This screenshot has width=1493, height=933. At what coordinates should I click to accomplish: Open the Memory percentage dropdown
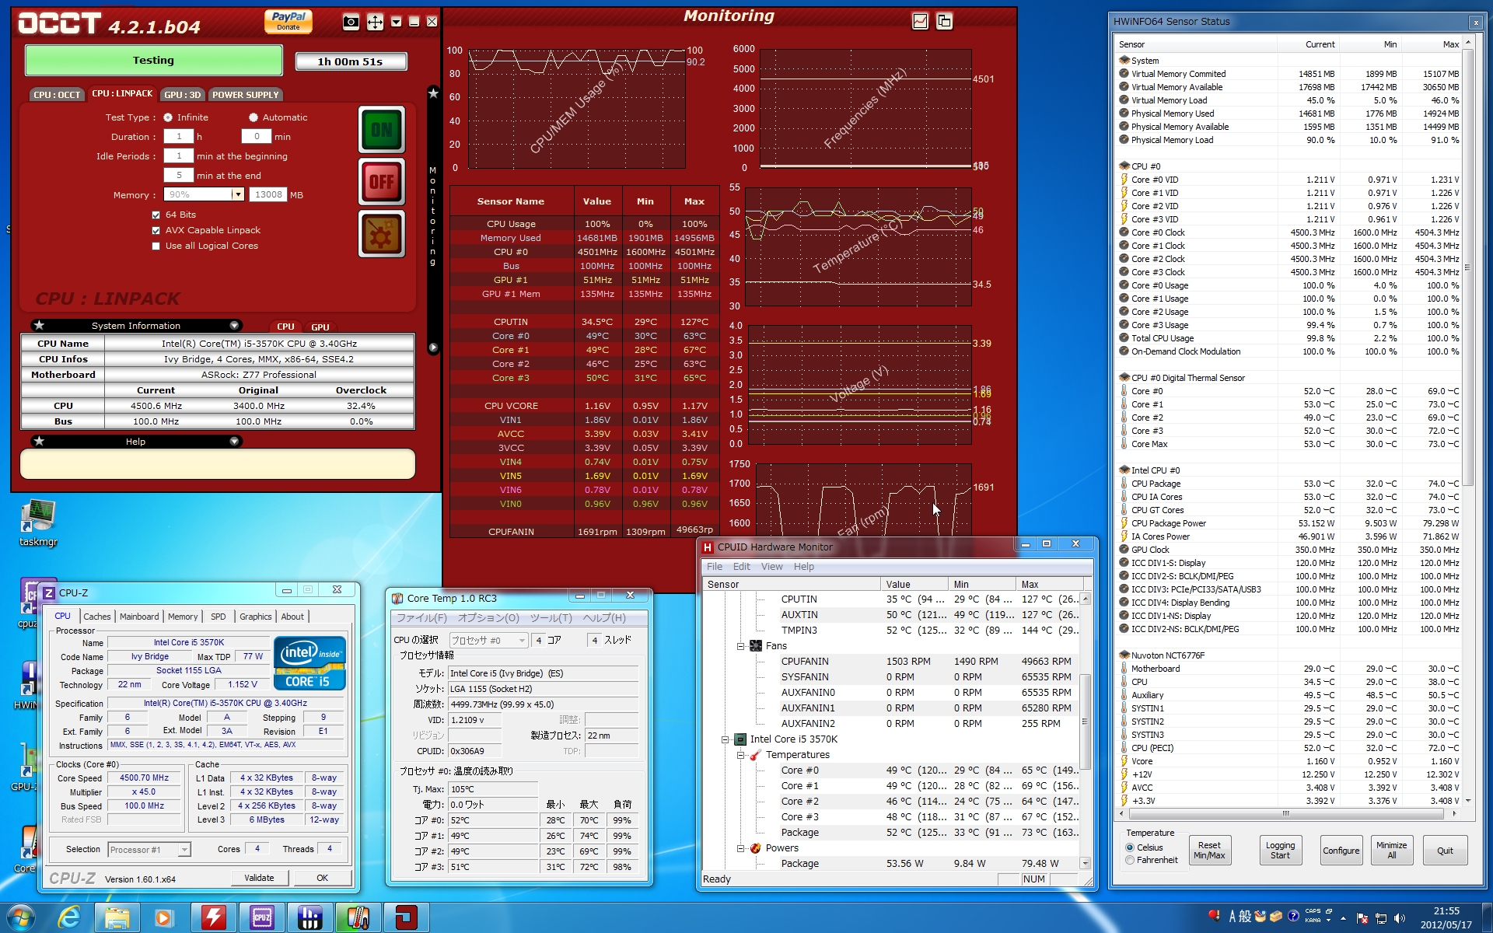click(238, 194)
